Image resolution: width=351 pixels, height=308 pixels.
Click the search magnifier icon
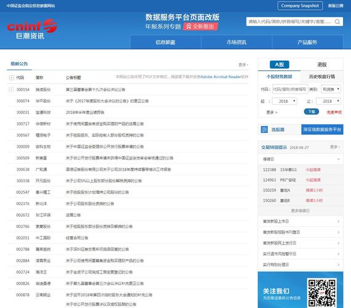pyautogui.click(x=337, y=22)
